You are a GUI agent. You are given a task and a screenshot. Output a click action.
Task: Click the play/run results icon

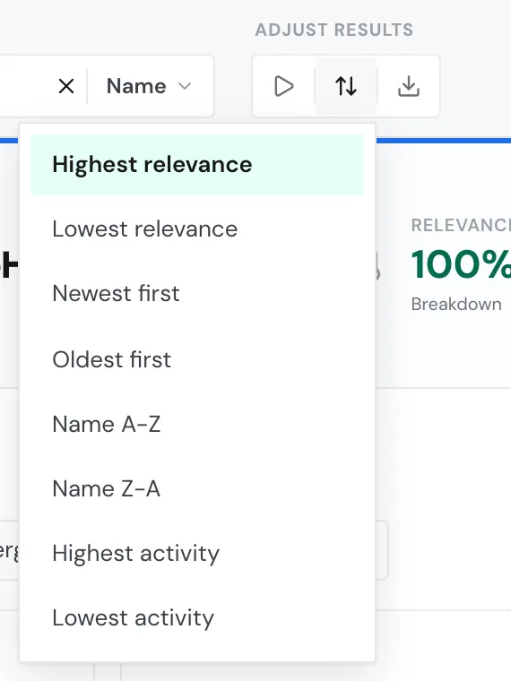(284, 86)
